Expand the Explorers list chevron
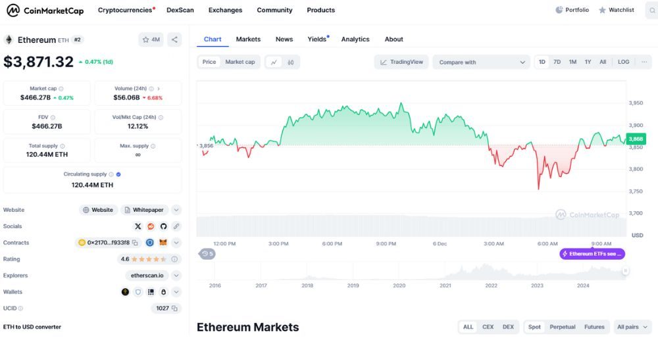Screen dimensions: 658x342 pyautogui.click(x=176, y=276)
